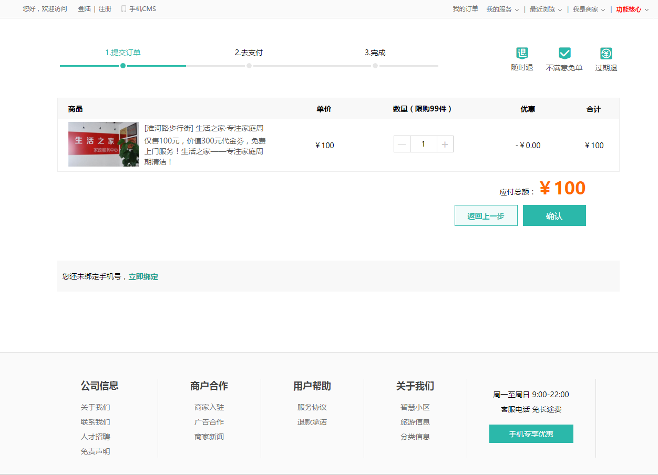This screenshot has width=658, height=475.
Task: Click the 完成 progress step dot
Action: [375, 66]
